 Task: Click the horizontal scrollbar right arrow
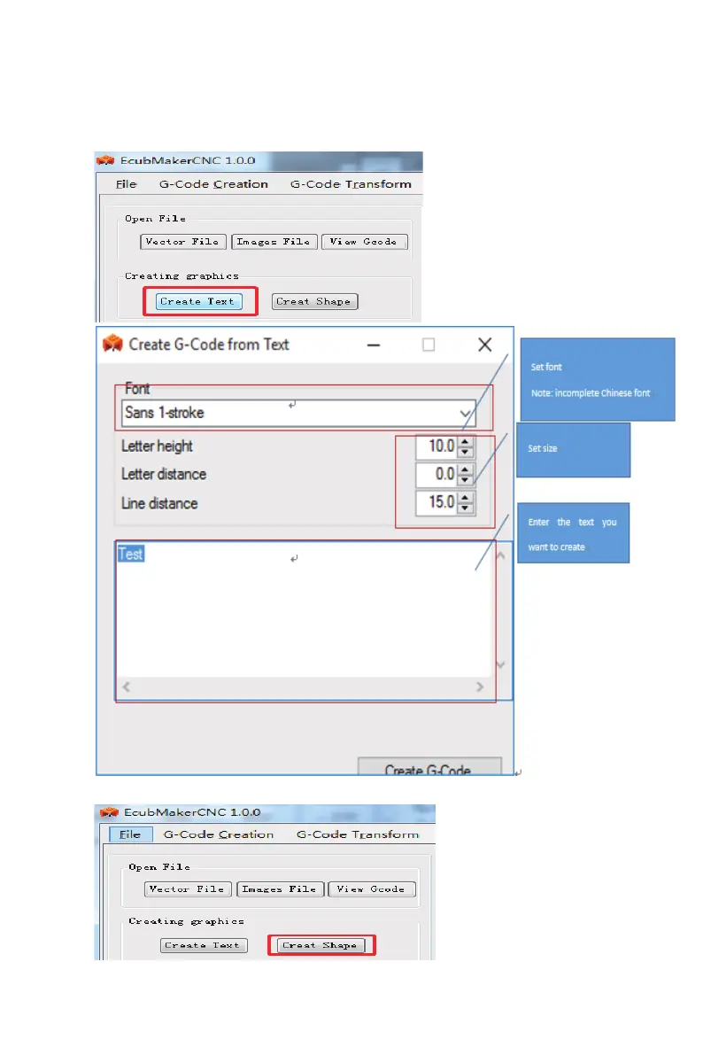pos(480,687)
